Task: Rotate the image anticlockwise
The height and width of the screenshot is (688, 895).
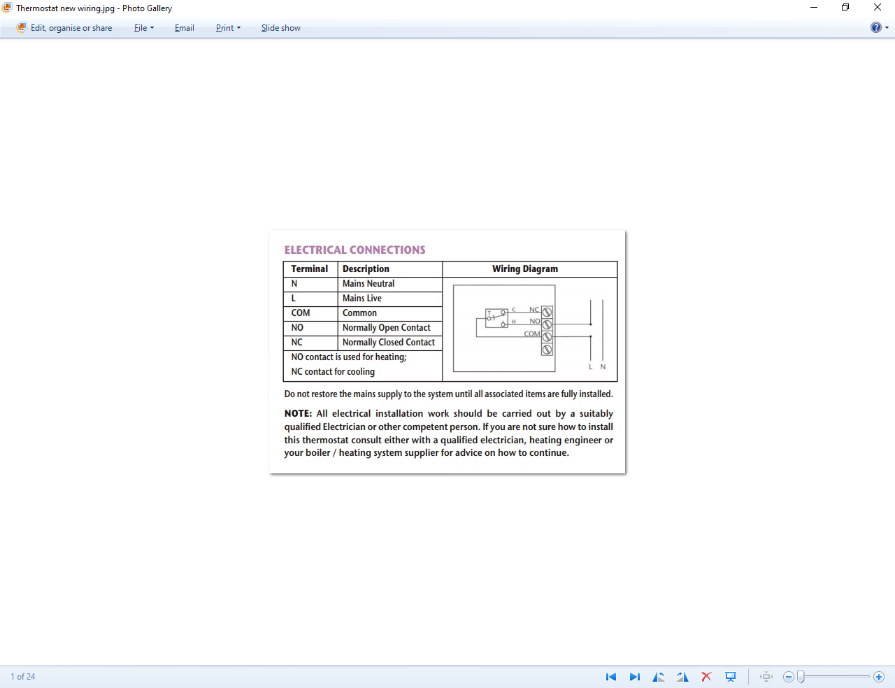Action: (x=659, y=677)
